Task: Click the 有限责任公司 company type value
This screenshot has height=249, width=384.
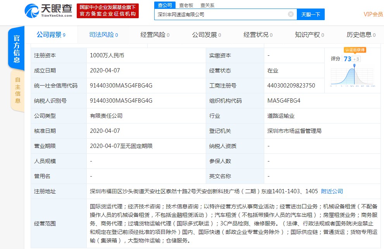Action: click(x=106, y=116)
